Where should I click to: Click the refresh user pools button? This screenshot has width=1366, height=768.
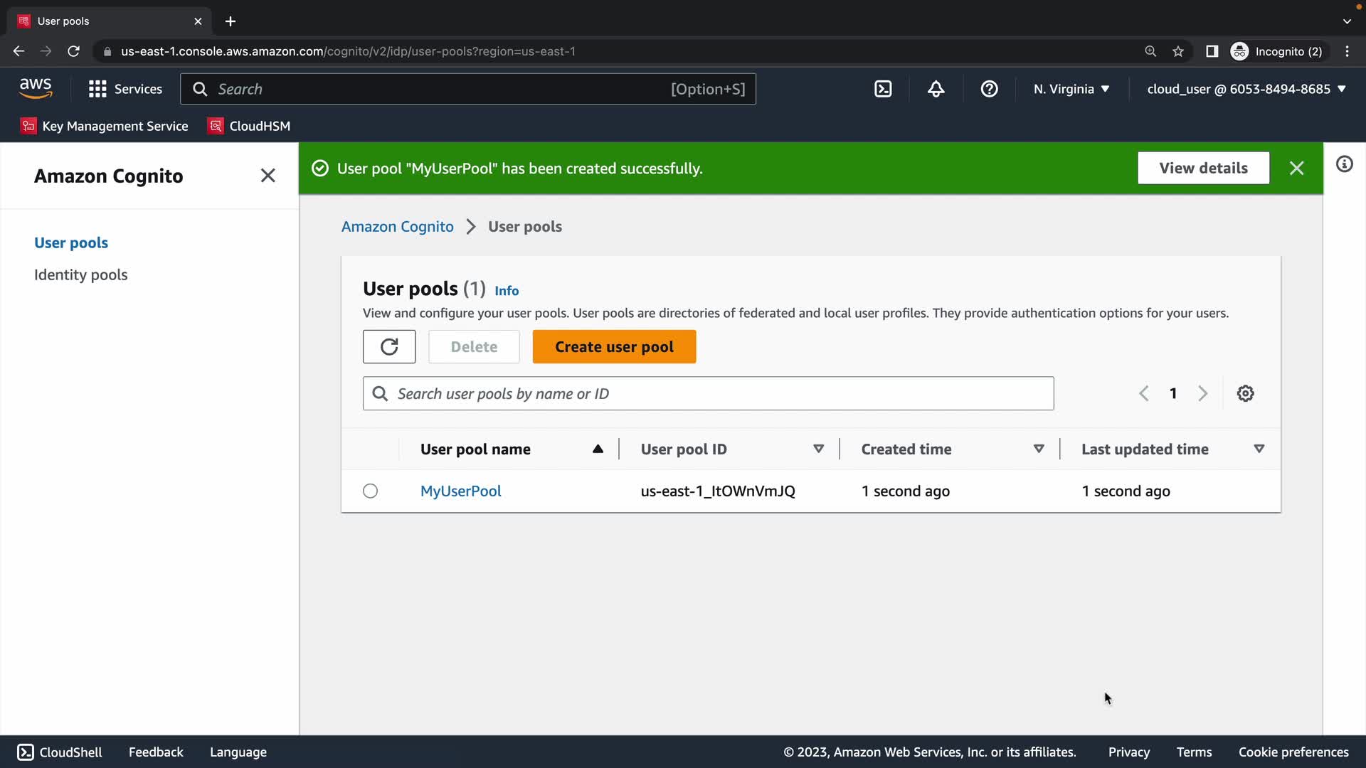[x=389, y=347]
